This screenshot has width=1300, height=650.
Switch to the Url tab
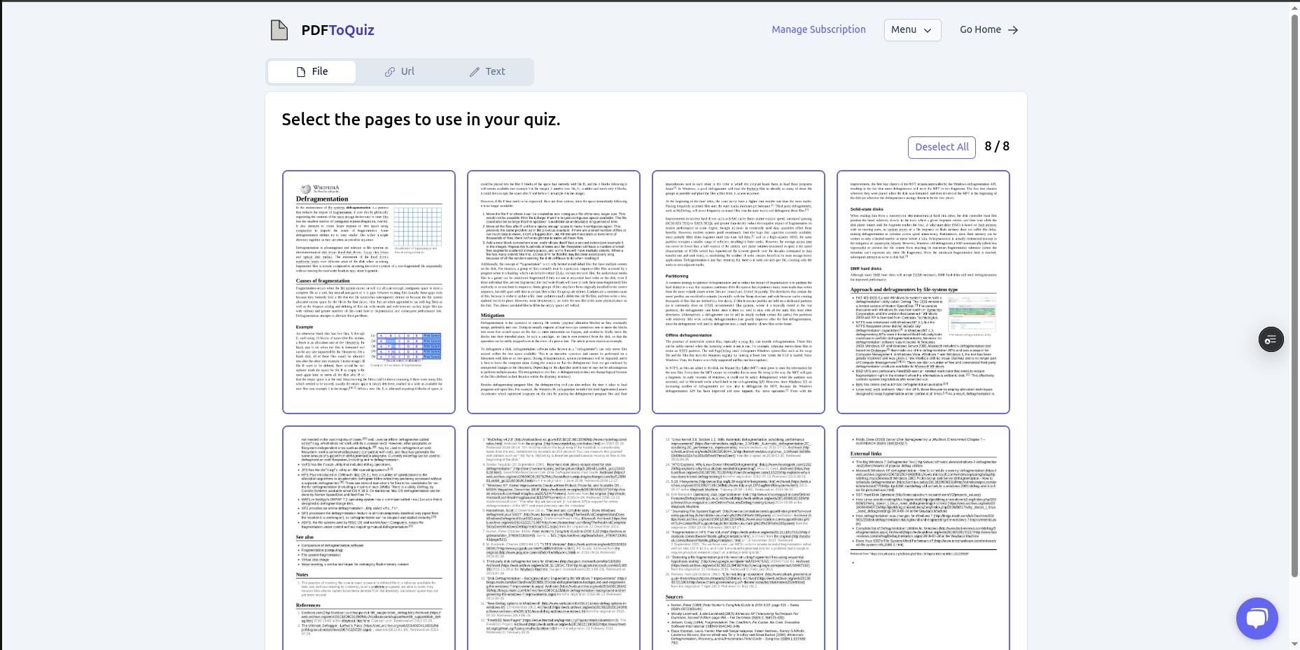(399, 71)
